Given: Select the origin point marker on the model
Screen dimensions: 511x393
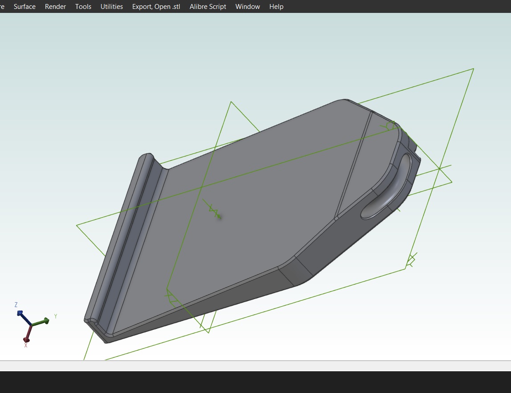Looking at the screenshot, I should click(x=218, y=216).
